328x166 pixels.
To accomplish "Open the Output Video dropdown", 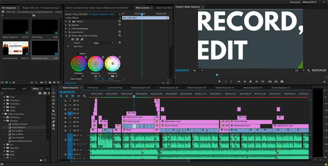I will (102, 43).
